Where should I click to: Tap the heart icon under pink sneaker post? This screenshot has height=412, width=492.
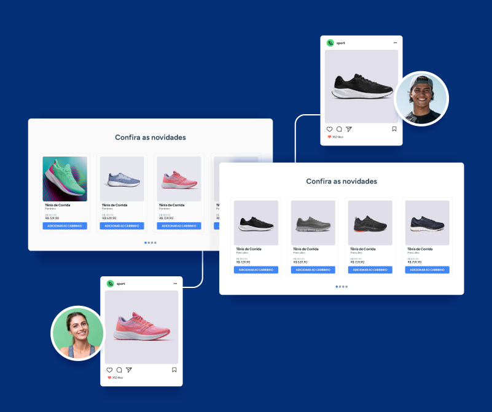110,370
